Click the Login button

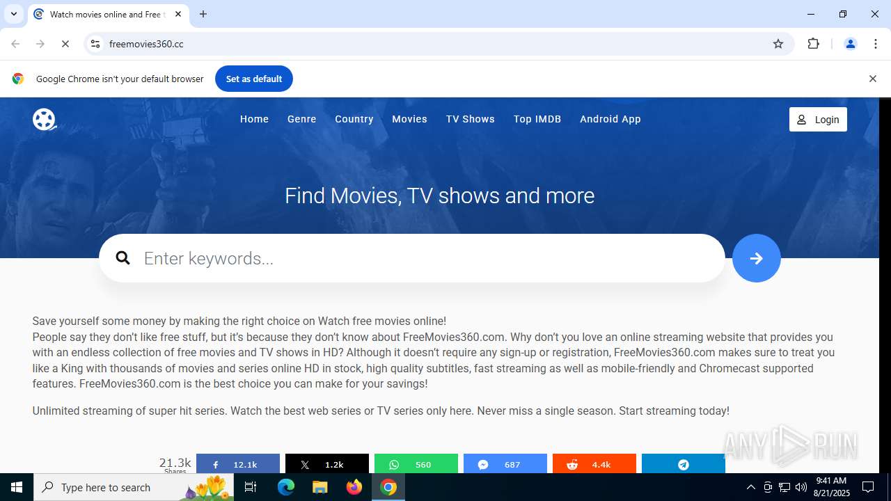coord(818,120)
